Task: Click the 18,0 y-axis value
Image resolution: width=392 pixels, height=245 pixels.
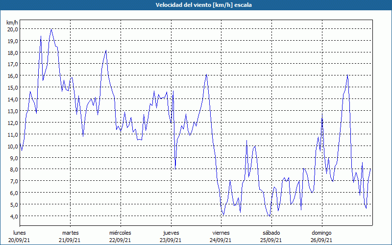Action: [x=13, y=53]
